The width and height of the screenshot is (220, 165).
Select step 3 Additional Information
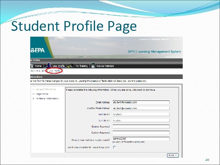point(45,99)
